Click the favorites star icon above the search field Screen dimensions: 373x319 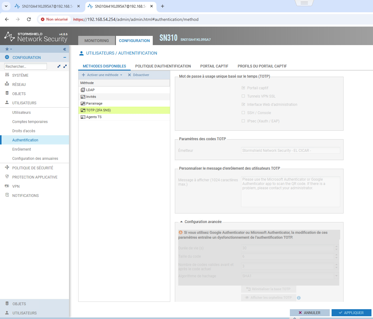[x=7, y=49]
